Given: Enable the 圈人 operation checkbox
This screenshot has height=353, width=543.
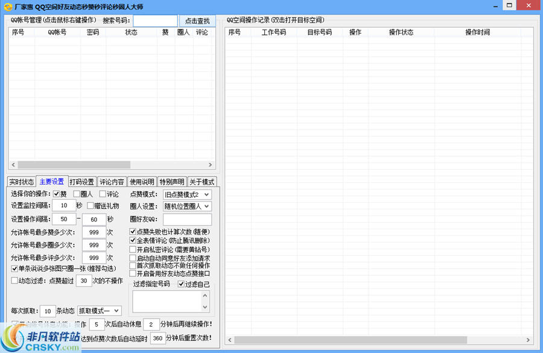Looking at the screenshot, I should coord(77,194).
